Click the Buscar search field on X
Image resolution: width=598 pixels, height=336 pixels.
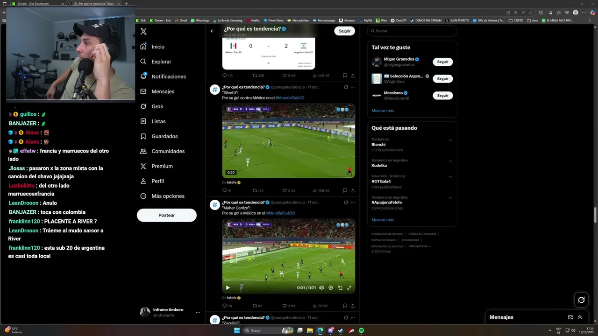pos(412,31)
